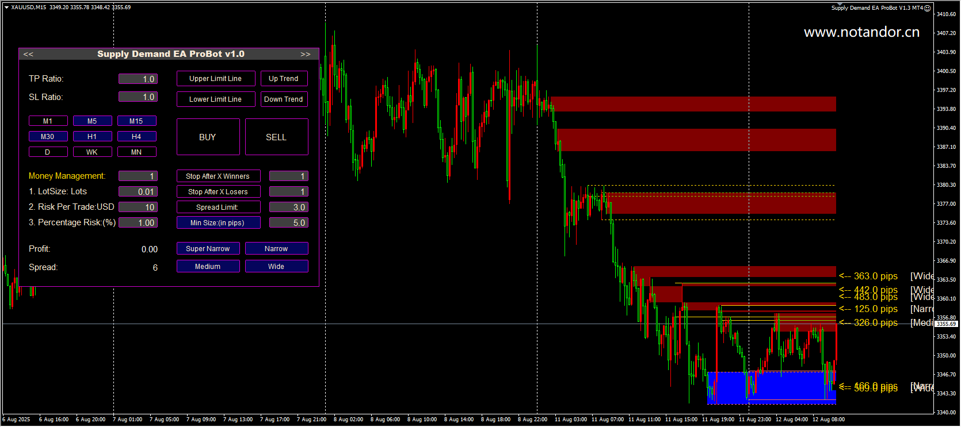Click the SL Ratio input field
The height and width of the screenshot is (427, 961).
[x=138, y=97]
